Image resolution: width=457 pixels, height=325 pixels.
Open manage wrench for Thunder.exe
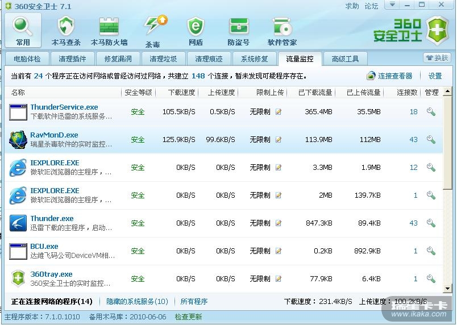[x=431, y=223]
